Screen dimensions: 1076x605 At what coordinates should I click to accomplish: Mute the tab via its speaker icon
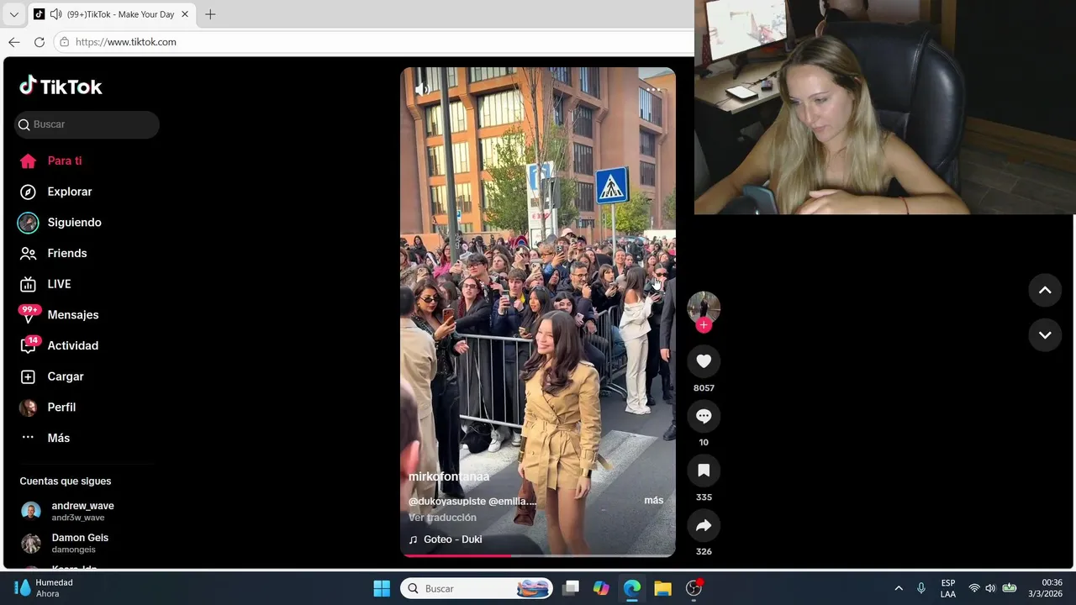pyautogui.click(x=55, y=14)
